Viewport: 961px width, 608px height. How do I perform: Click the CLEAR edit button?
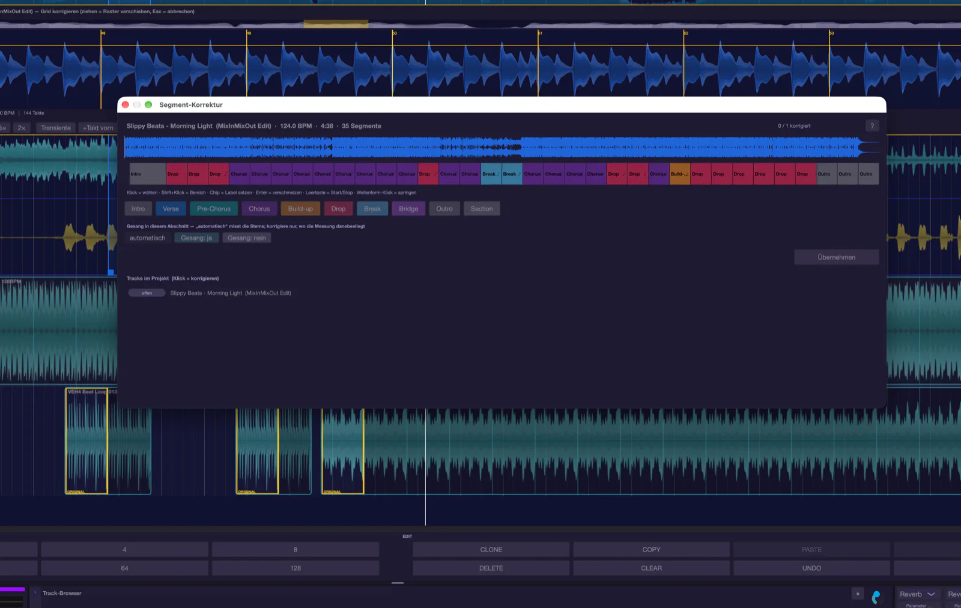651,568
